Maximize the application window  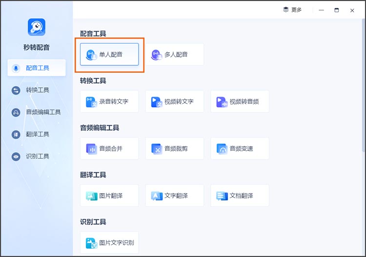[337, 10]
